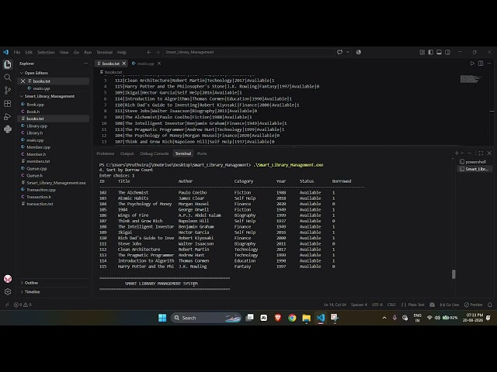This screenshot has height=372, width=497.
Task: Open the Search view in activity bar
Action: [8, 77]
